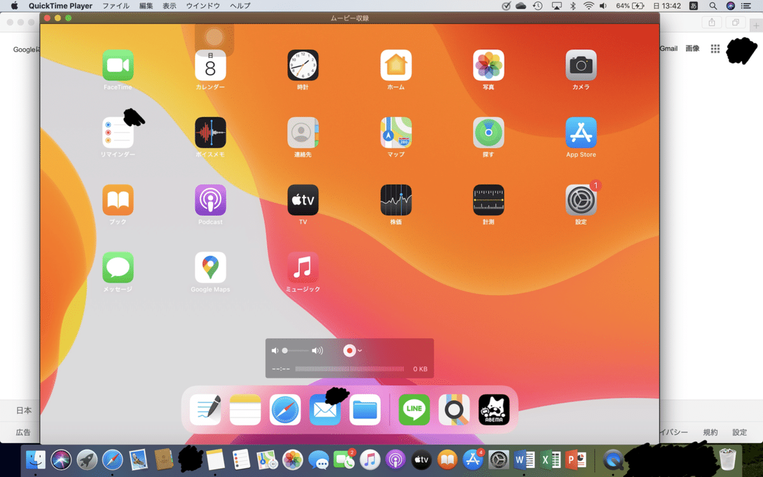
Task: Open Microsoft Excel from the Dock
Action: pos(549,459)
